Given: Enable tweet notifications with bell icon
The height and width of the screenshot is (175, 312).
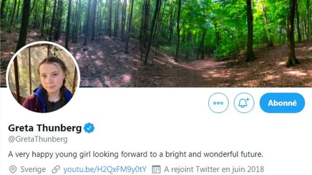Looking at the screenshot, I should 243,103.
